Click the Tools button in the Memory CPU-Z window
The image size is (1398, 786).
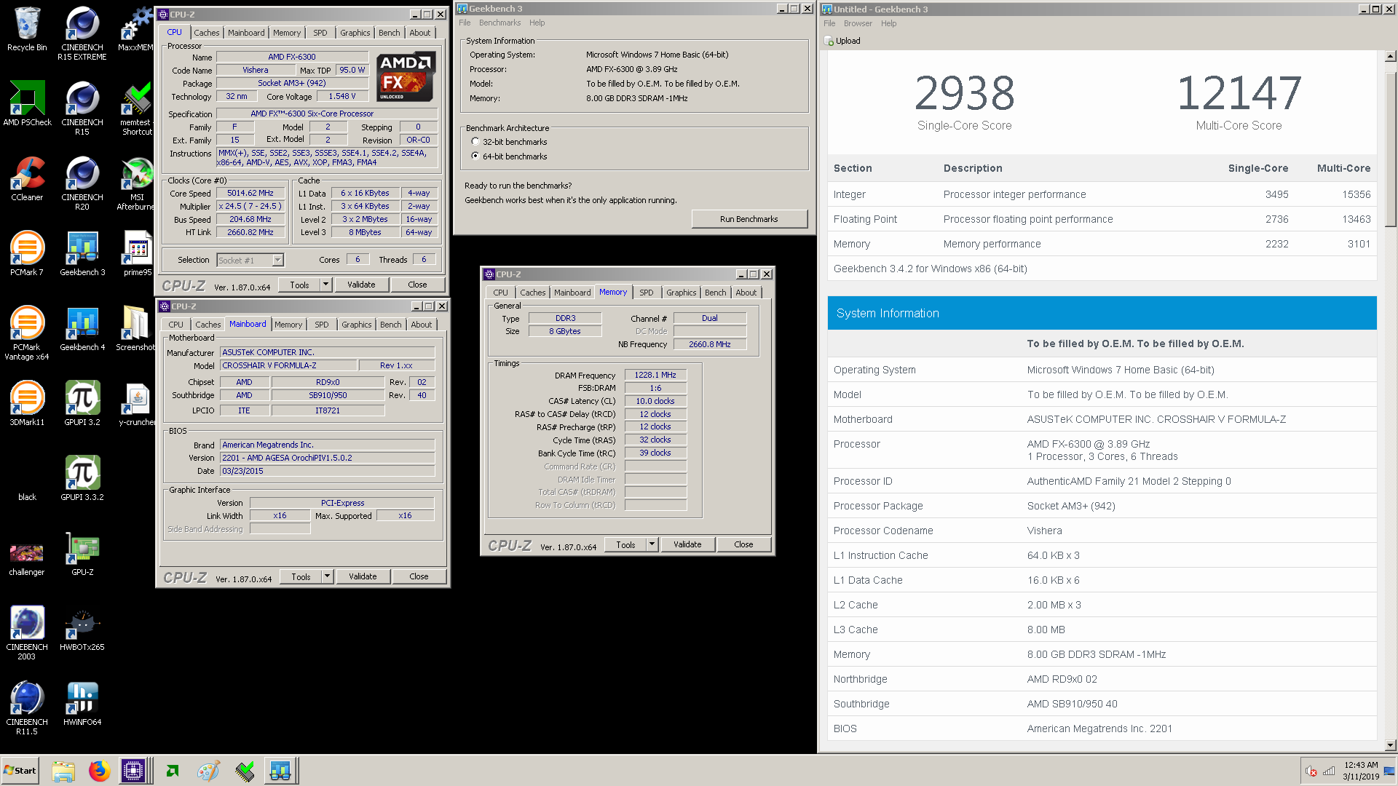[x=625, y=544]
